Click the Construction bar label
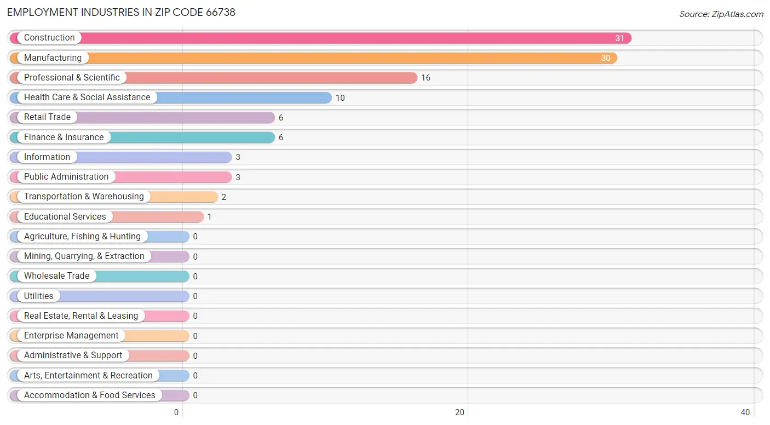The width and height of the screenshot is (770, 425). click(49, 38)
